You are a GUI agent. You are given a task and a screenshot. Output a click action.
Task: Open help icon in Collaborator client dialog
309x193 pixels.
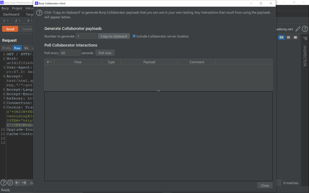[x=39, y=13]
